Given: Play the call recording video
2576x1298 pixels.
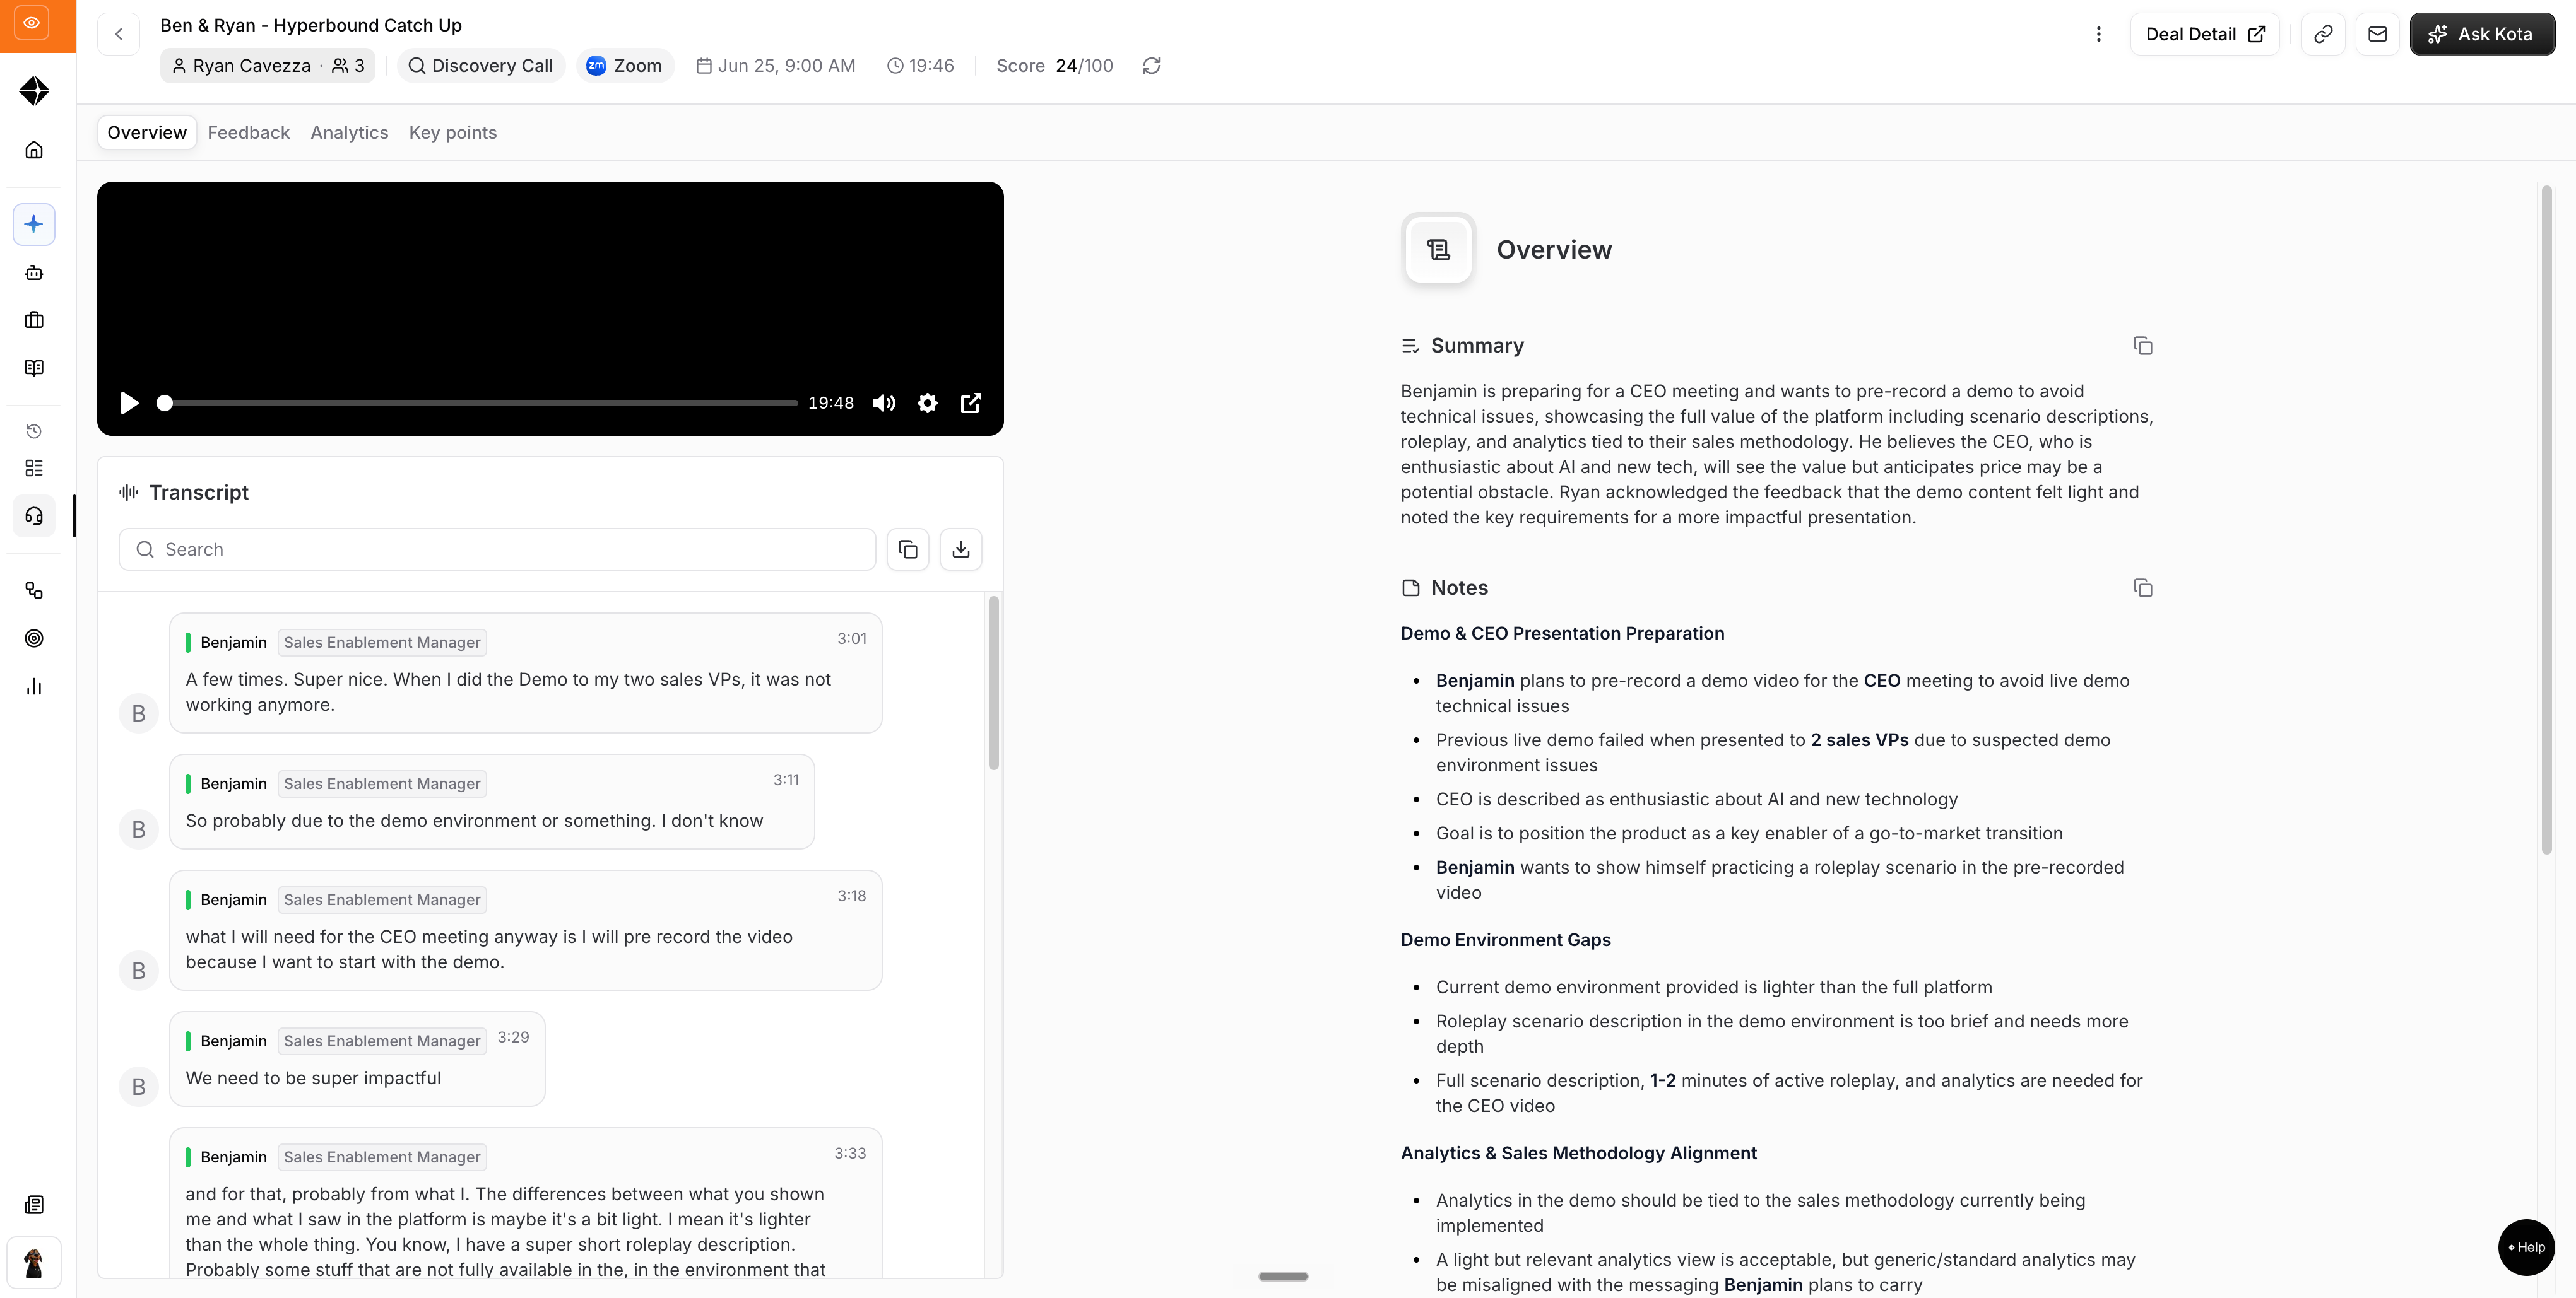Looking at the screenshot, I should (x=129, y=402).
